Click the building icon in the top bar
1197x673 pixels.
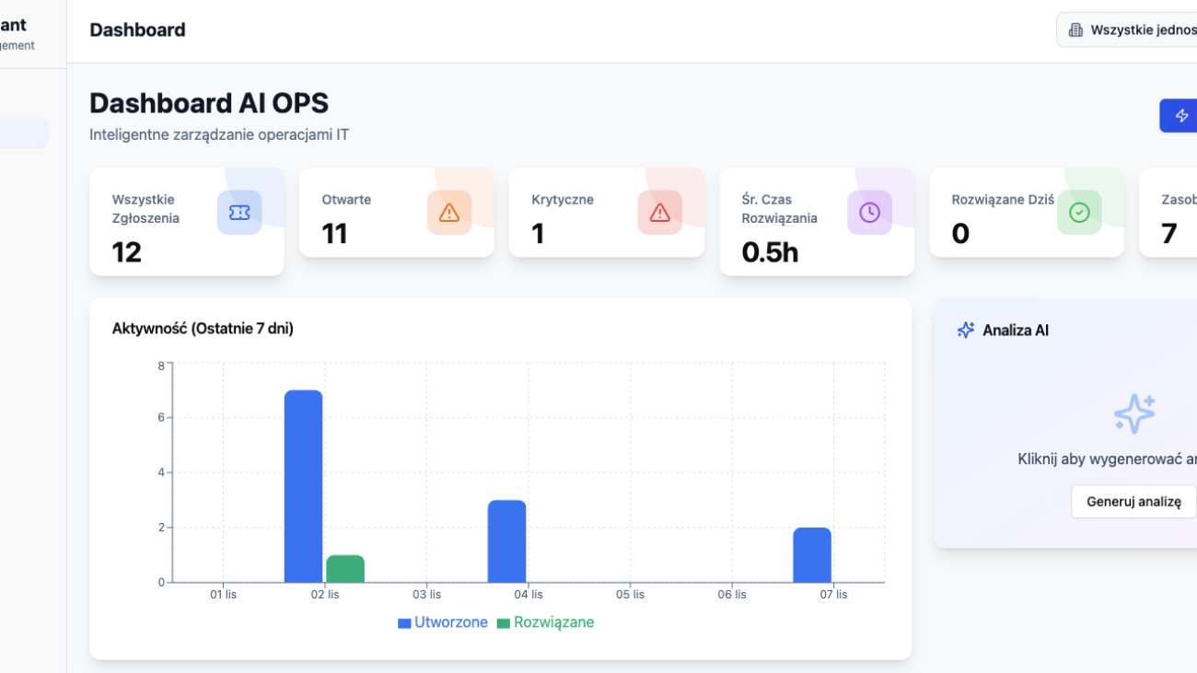[x=1075, y=30]
